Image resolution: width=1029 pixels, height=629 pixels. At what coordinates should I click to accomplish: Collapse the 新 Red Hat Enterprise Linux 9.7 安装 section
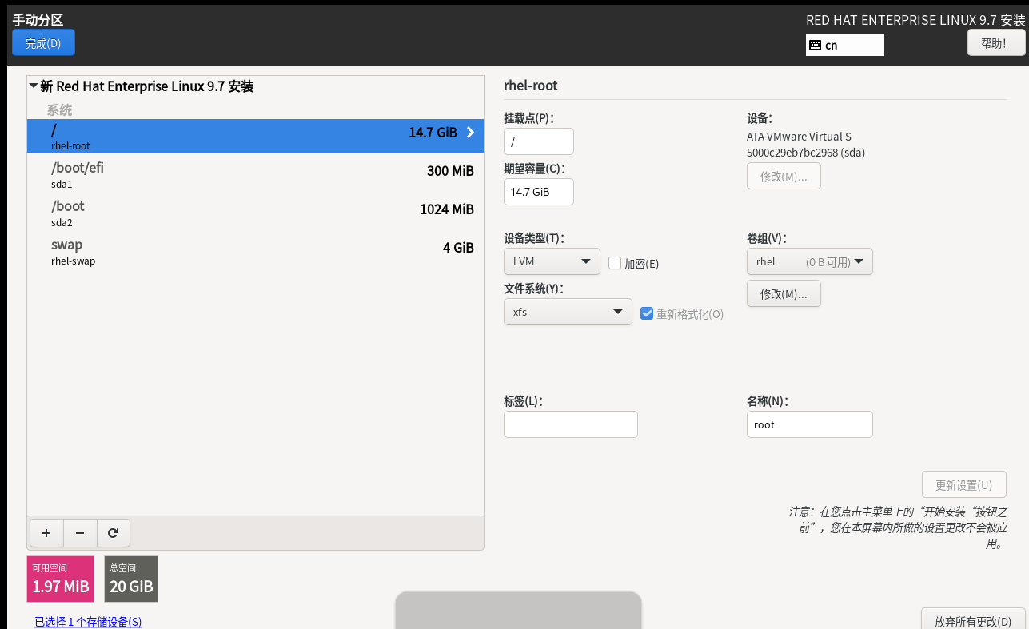point(33,86)
